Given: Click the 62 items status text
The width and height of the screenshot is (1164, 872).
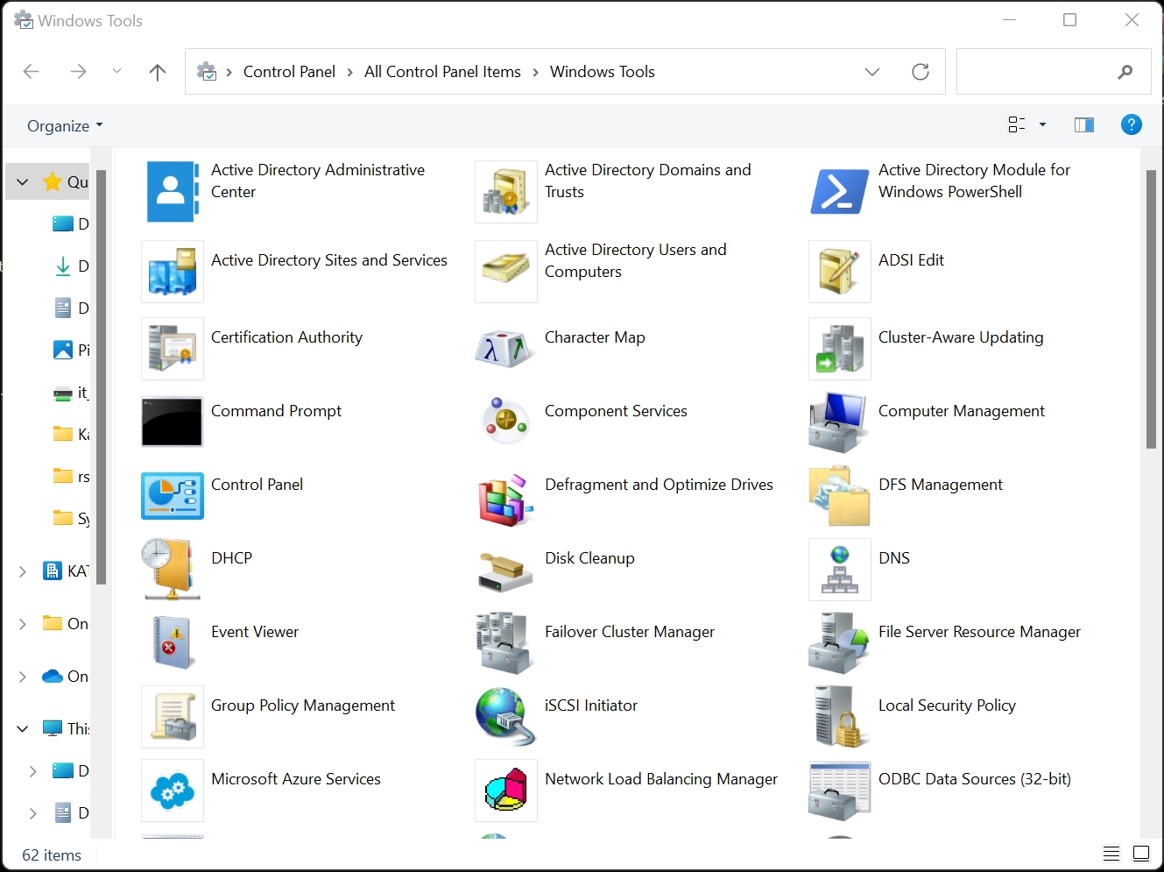Looking at the screenshot, I should coord(52,855).
